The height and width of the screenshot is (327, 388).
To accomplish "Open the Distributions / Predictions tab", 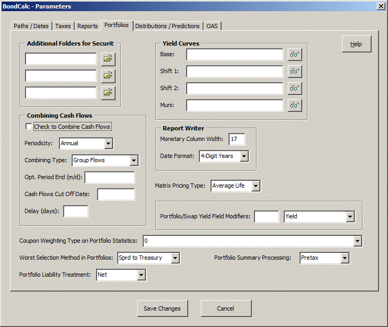I will (167, 26).
